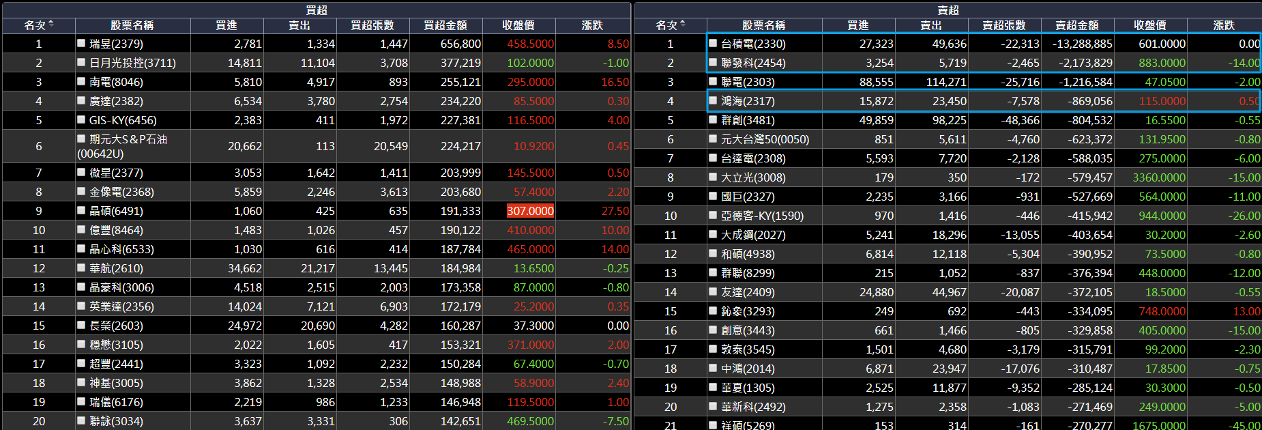Open stock 台達電(2308)
The height and width of the screenshot is (430, 1262).
click(x=754, y=158)
